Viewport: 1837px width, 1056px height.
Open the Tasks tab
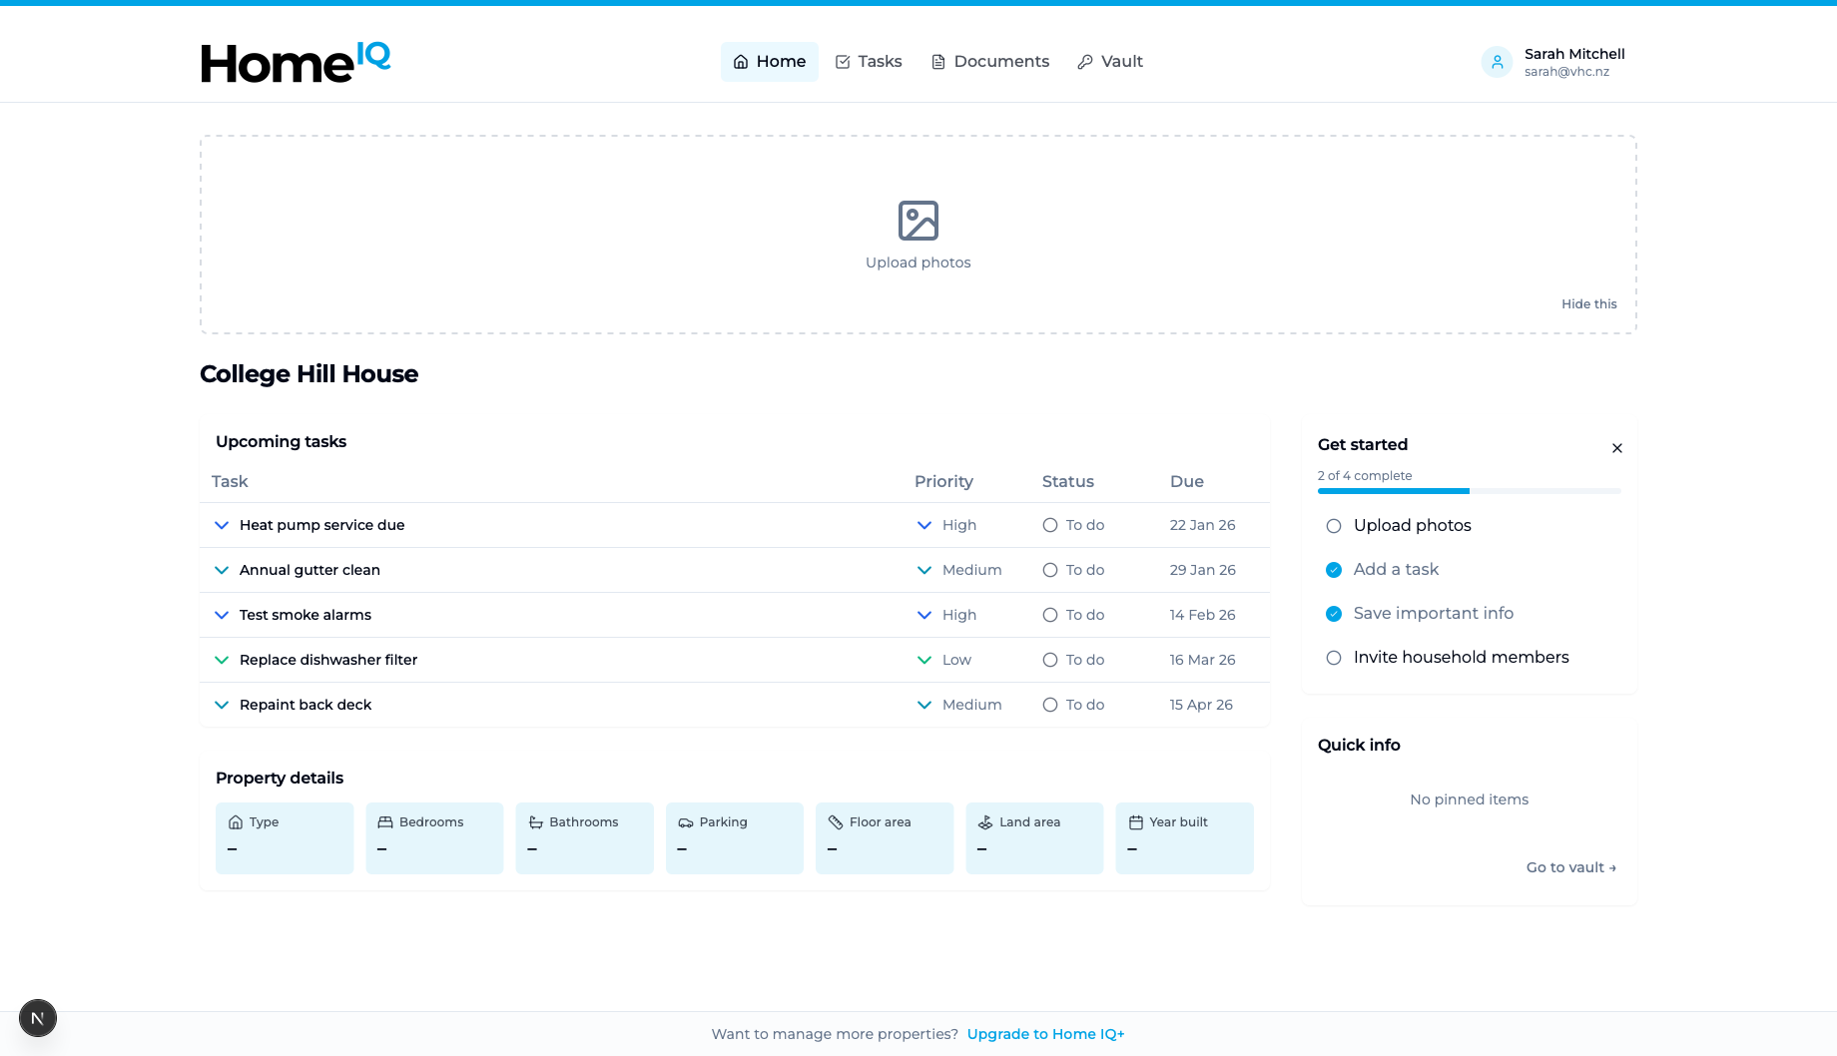click(x=869, y=62)
